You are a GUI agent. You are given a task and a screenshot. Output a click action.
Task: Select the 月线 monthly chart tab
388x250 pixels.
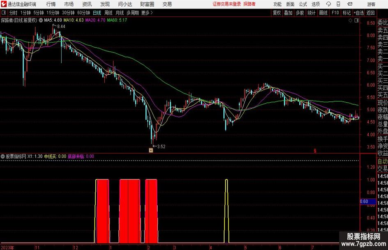(x=120, y=13)
